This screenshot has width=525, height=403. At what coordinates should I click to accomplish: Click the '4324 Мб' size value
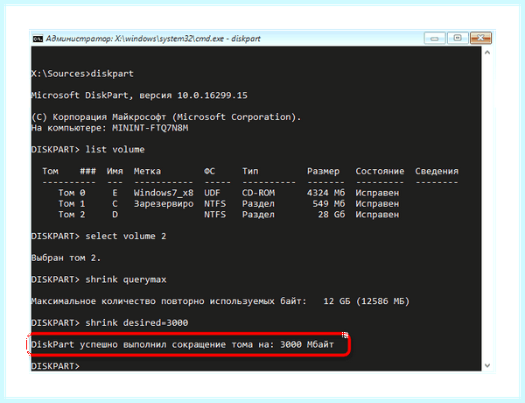325,193
